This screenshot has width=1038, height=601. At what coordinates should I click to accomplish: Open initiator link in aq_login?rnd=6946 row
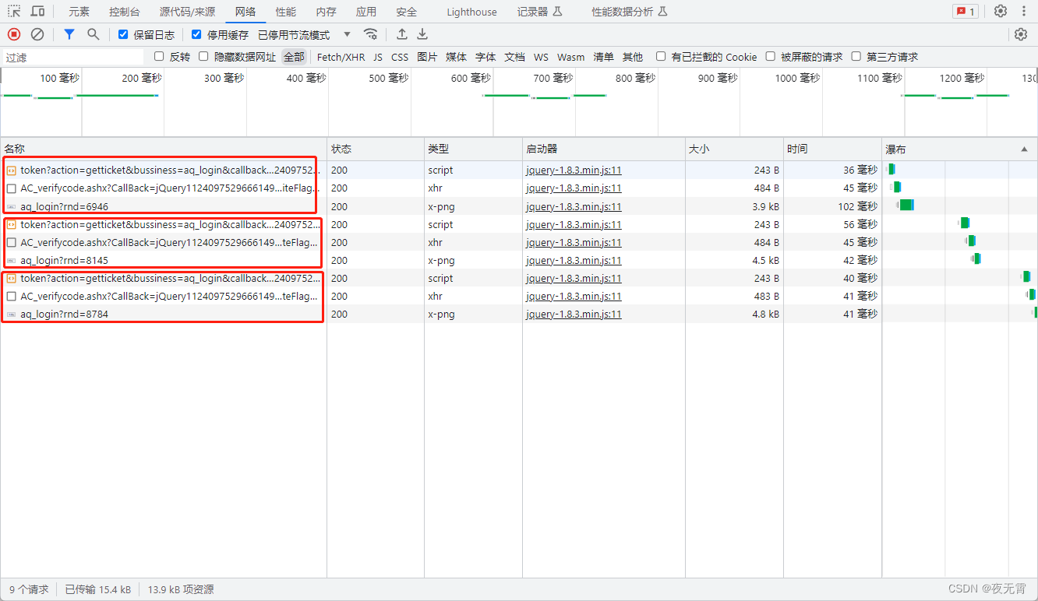pos(574,206)
